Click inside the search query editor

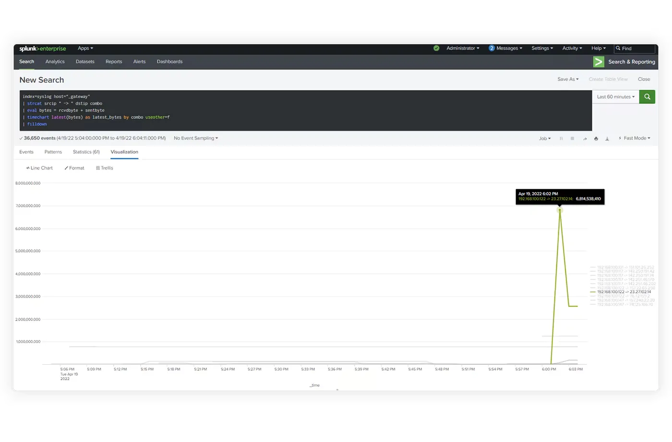(x=306, y=110)
